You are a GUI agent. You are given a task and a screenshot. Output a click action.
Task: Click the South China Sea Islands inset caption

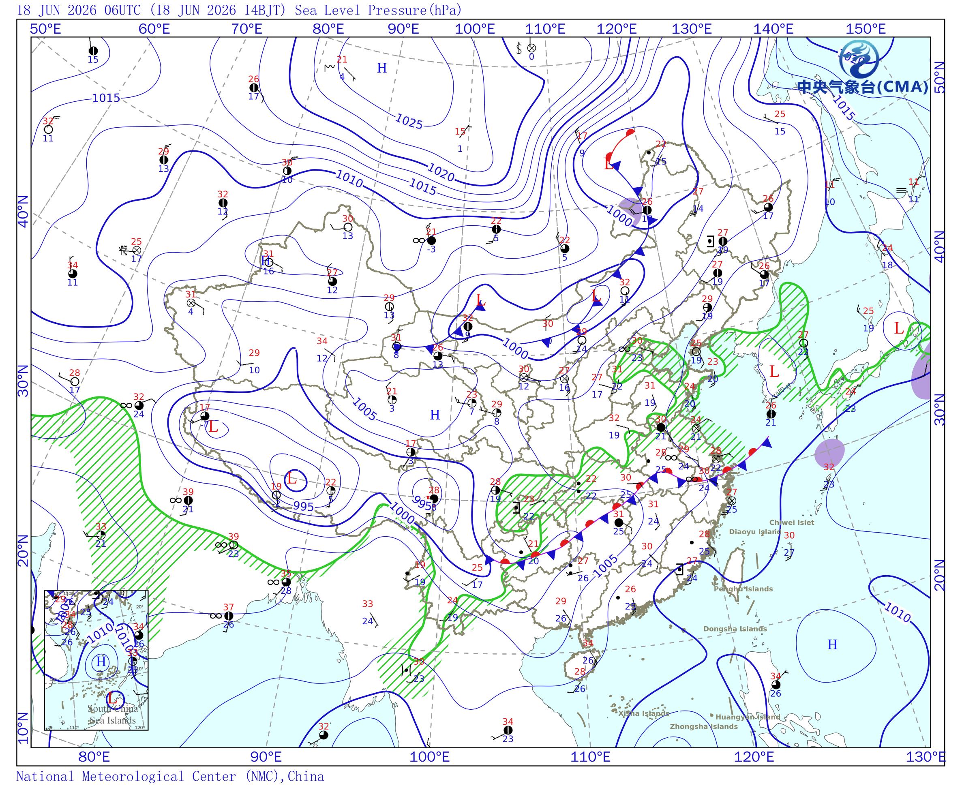click(x=112, y=715)
